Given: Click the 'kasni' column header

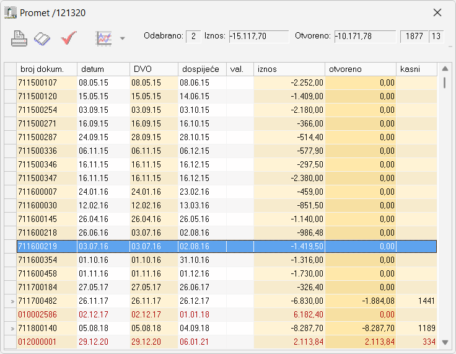Looking at the screenshot, I should click(416, 69).
